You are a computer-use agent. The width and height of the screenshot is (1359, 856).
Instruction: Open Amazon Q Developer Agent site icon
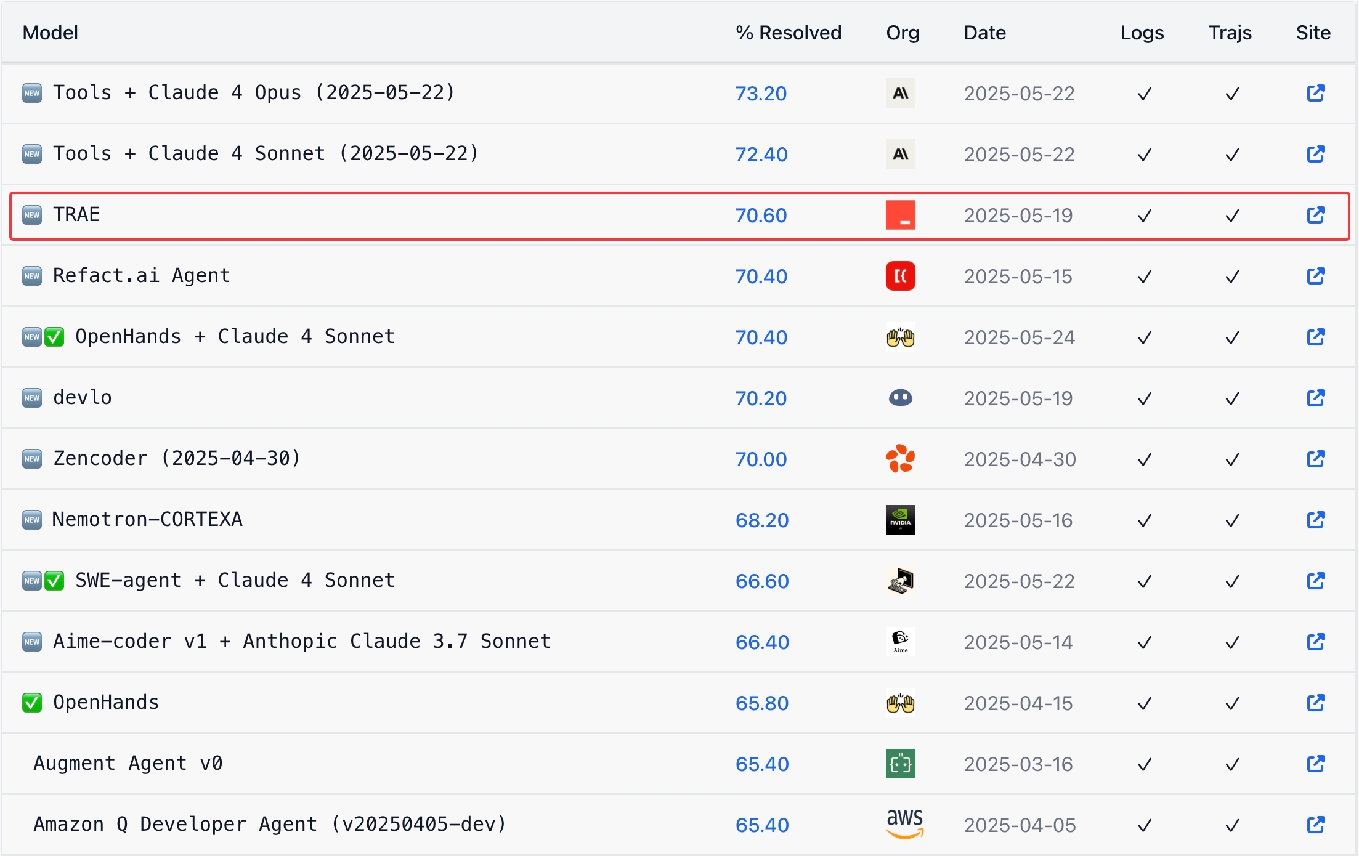[x=1315, y=825]
